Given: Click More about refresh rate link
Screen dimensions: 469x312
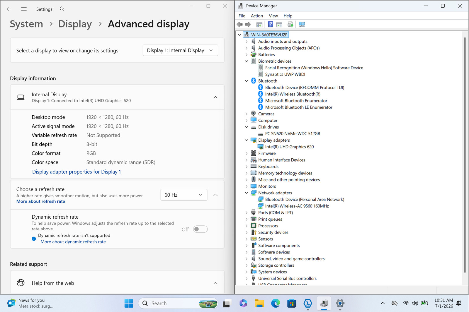Looking at the screenshot, I should 41,201.
